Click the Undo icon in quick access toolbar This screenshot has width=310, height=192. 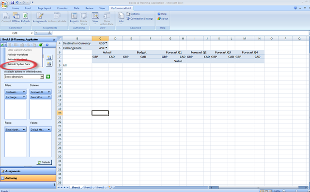coord(17,2)
